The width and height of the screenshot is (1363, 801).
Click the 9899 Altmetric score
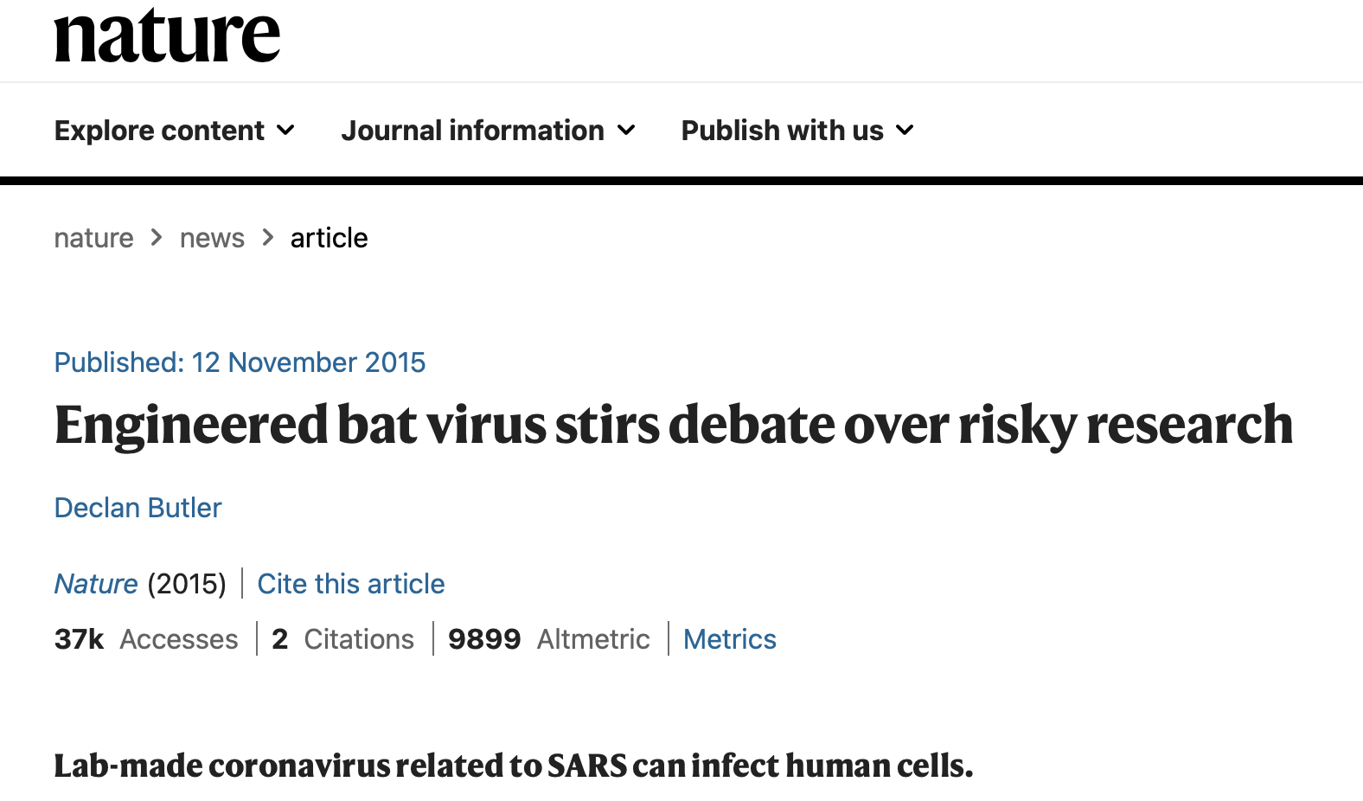(x=548, y=639)
